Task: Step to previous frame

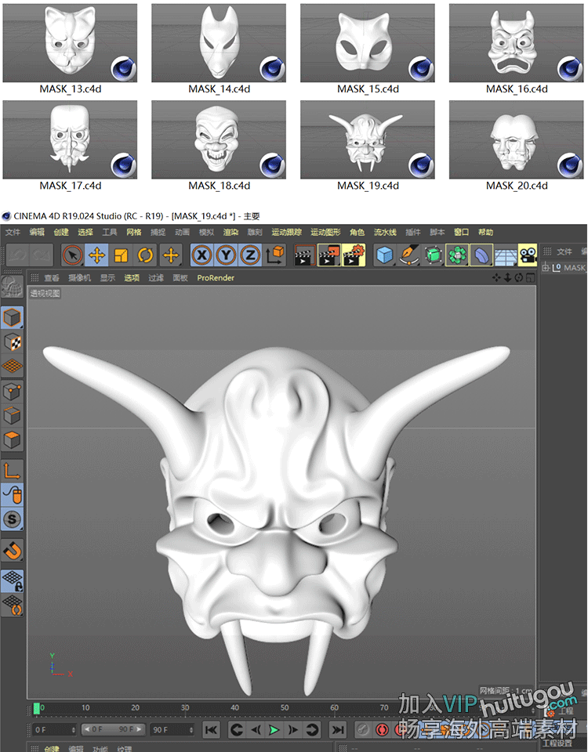Action: [x=256, y=730]
